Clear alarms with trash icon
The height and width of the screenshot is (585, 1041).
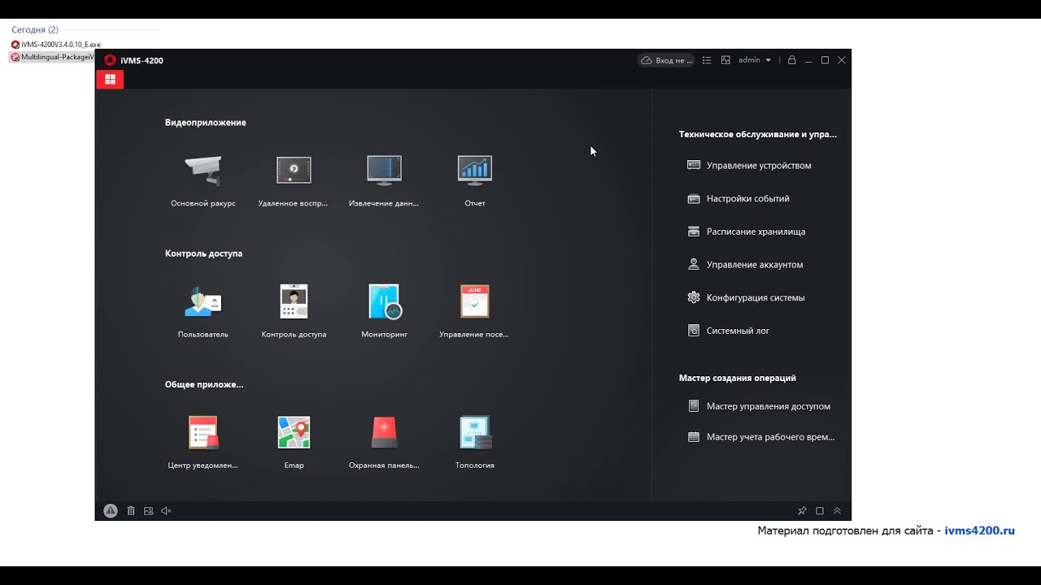point(131,511)
